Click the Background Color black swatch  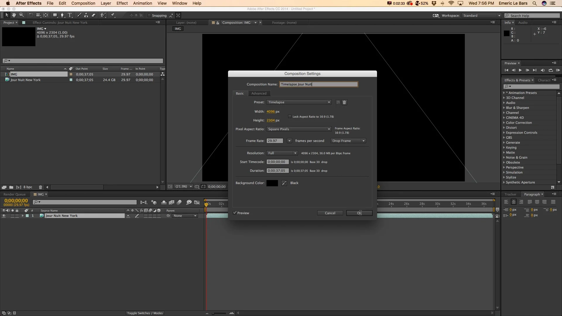tap(272, 183)
